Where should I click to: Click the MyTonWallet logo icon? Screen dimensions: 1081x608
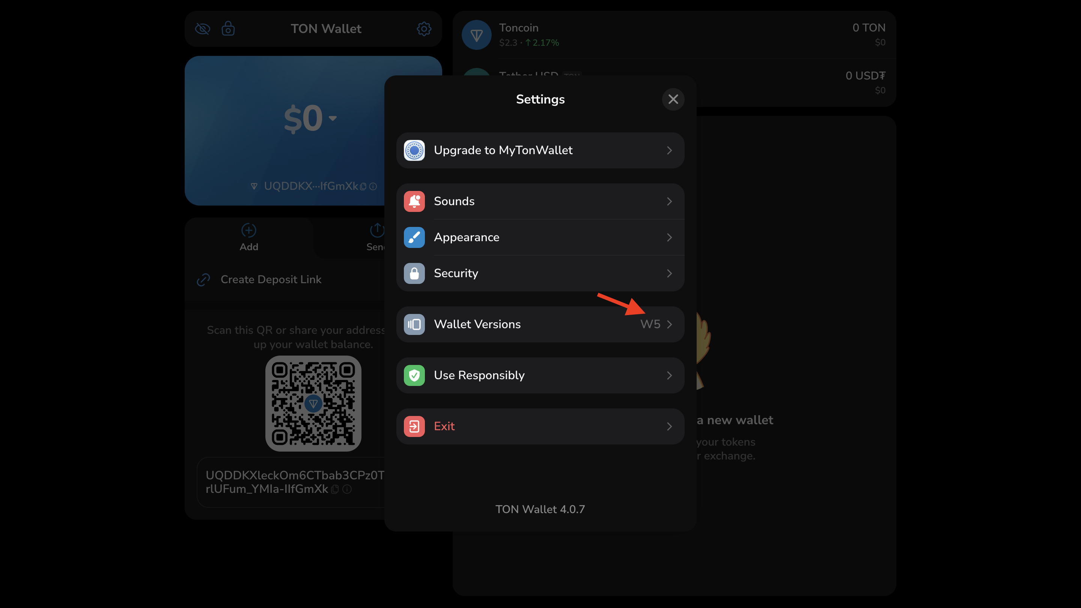414,150
